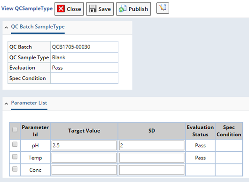Open the note edit icon button
Screen dimensions: 249x182
(163, 8)
